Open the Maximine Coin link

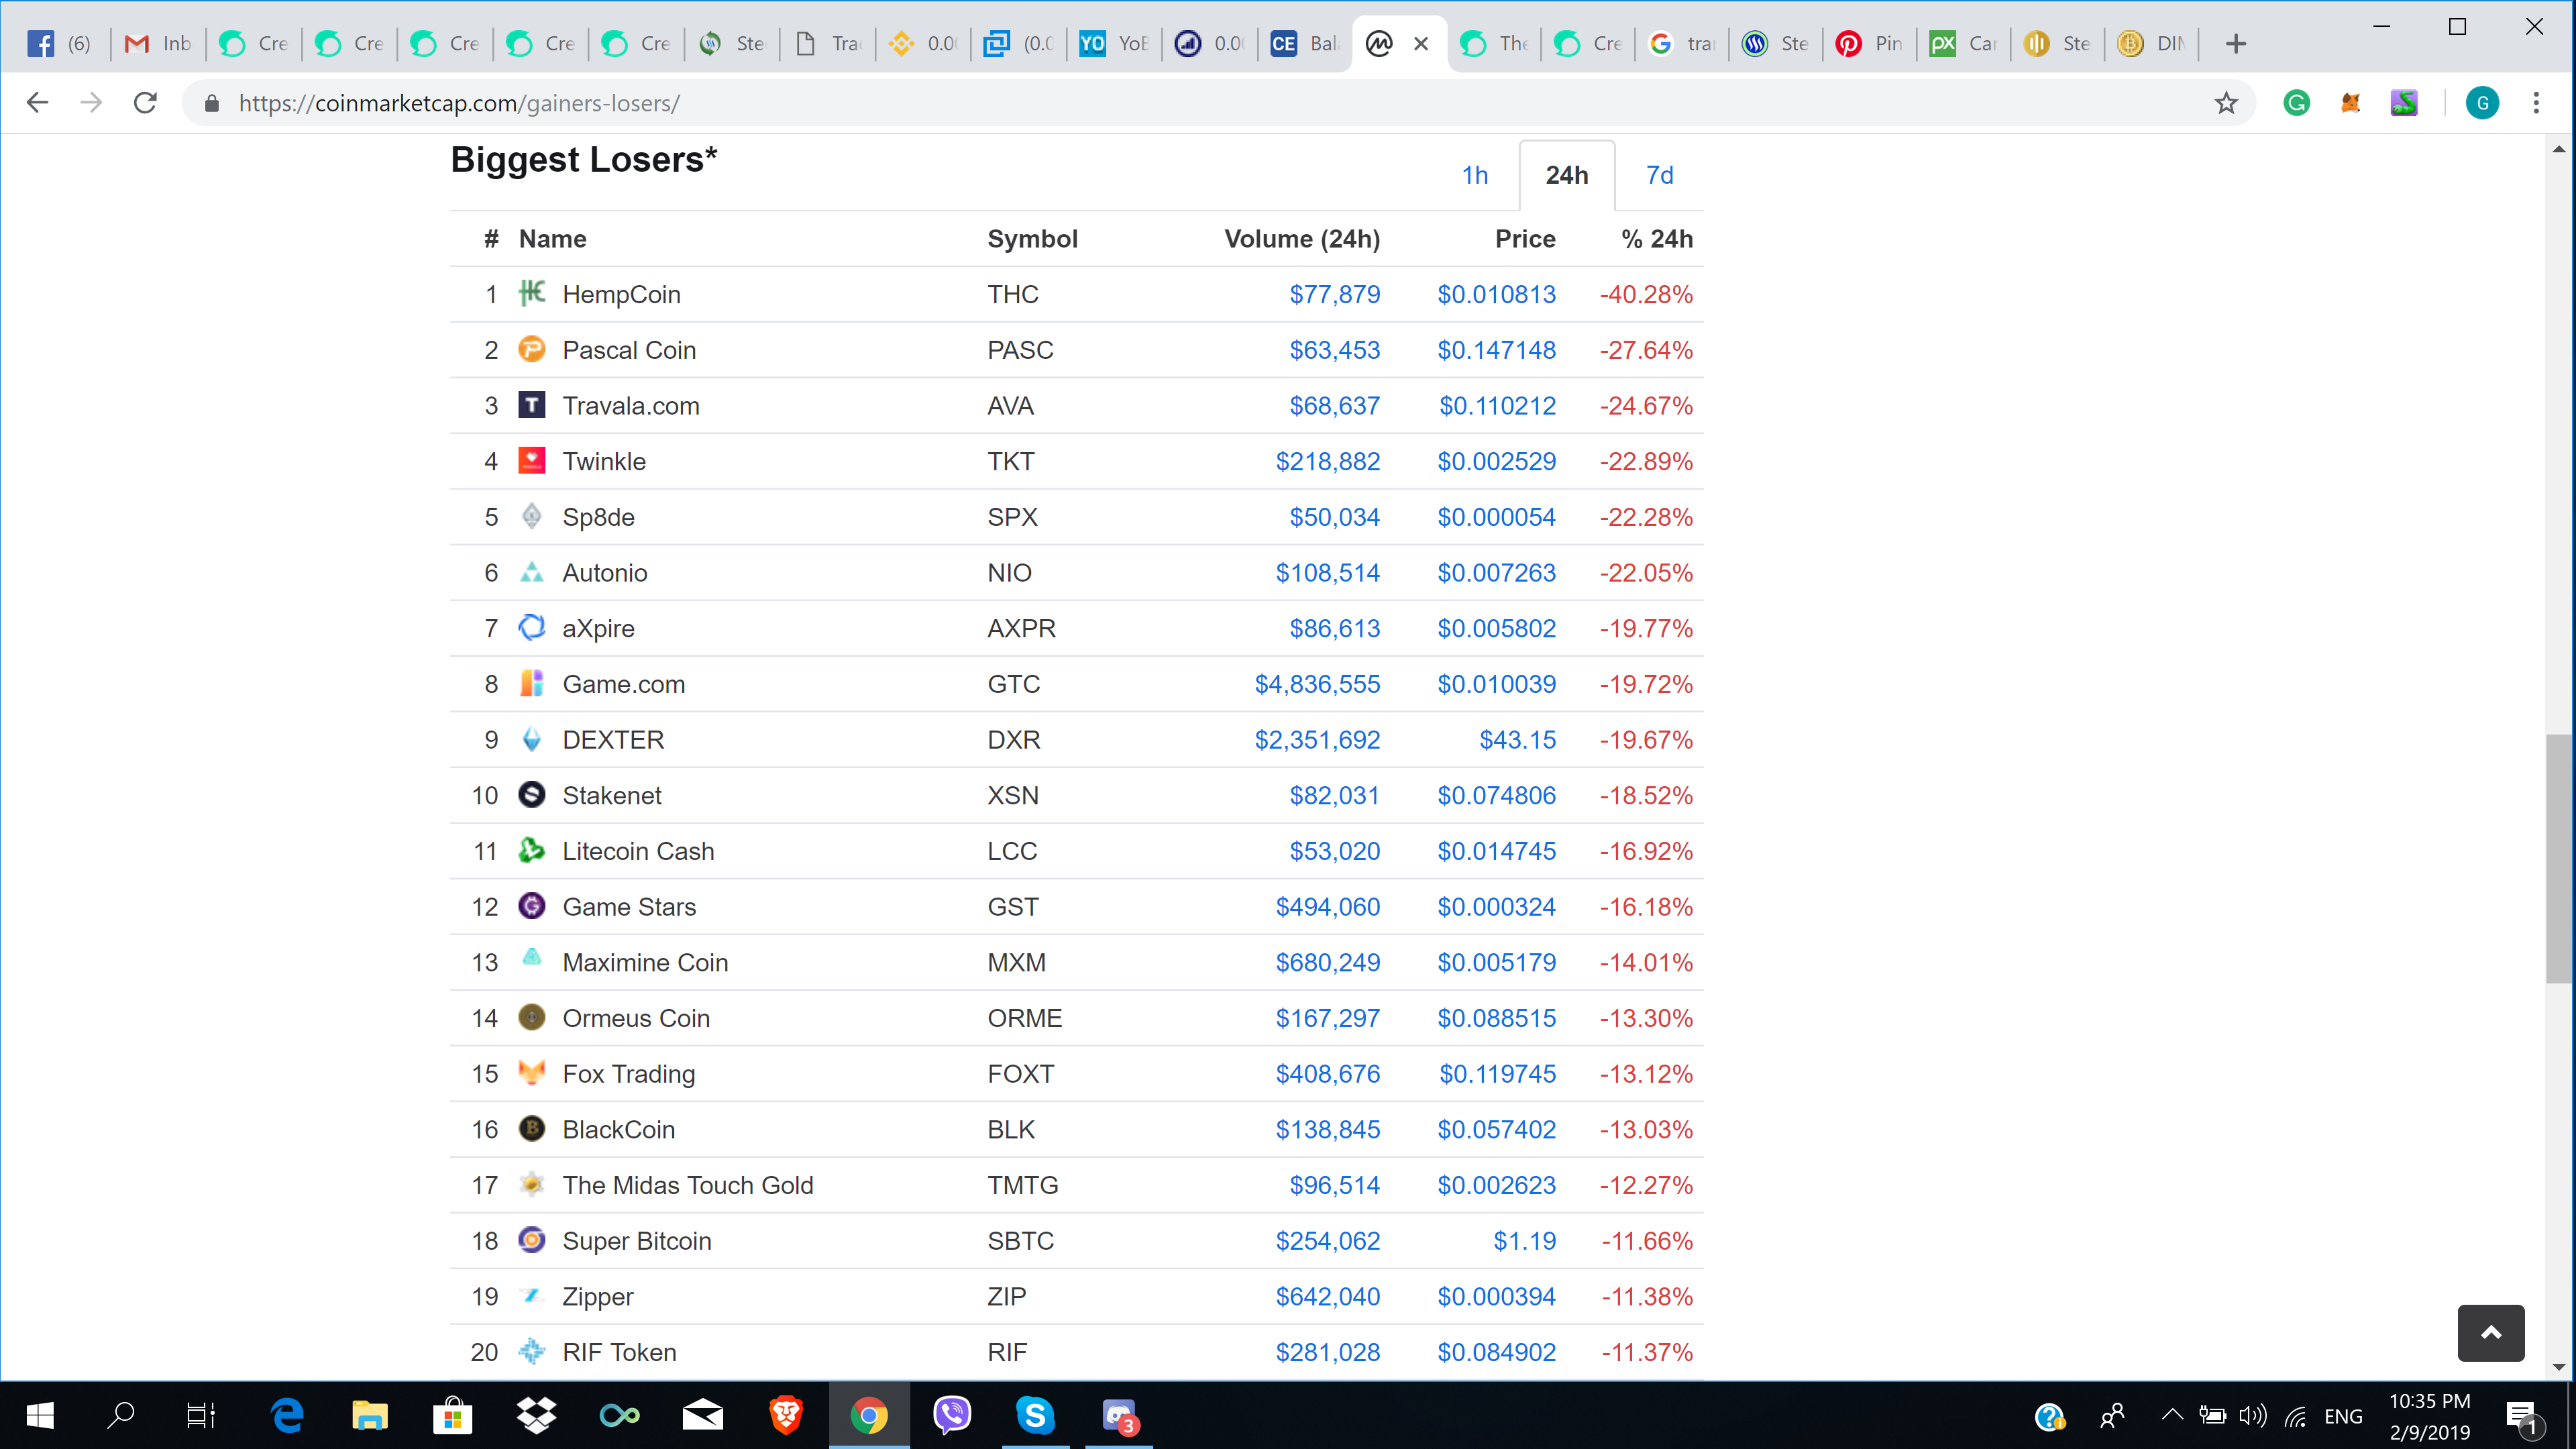[x=645, y=962]
